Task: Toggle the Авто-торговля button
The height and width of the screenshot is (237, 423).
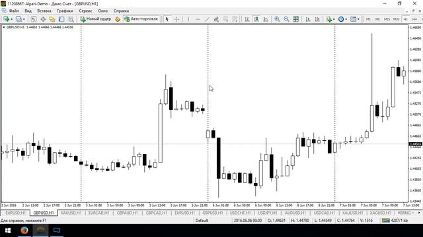Action: click(x=141, y=19)
